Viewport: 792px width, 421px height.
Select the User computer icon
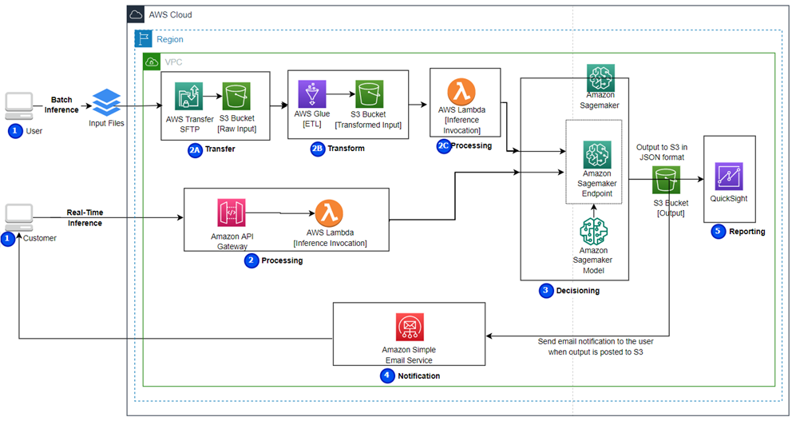coord(19,106)
